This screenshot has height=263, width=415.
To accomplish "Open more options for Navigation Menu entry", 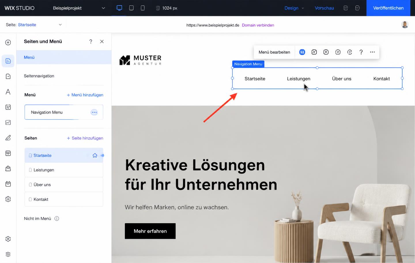I will (94, 112).
